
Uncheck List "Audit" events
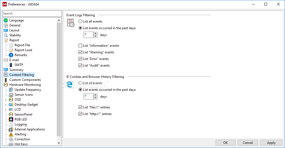click(x=80, y=65)
